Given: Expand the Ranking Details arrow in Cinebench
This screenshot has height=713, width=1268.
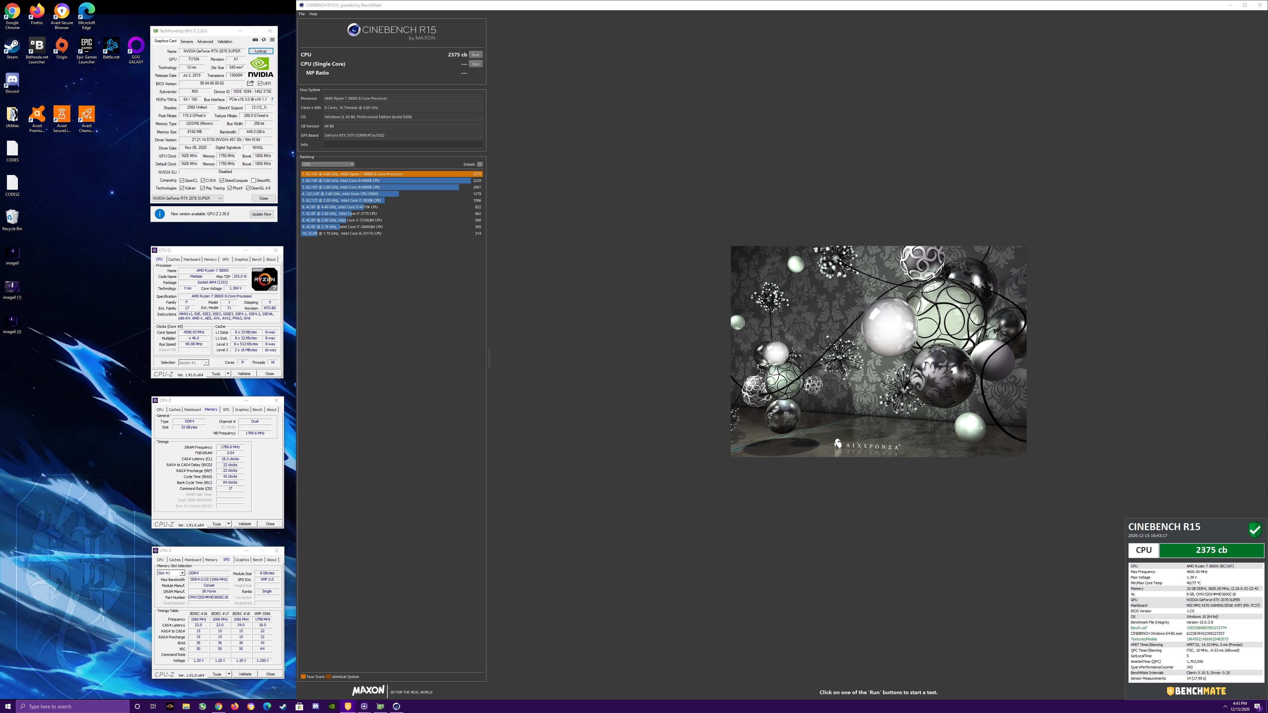Looking at the screenshot, I should click(x=480, y=164).
